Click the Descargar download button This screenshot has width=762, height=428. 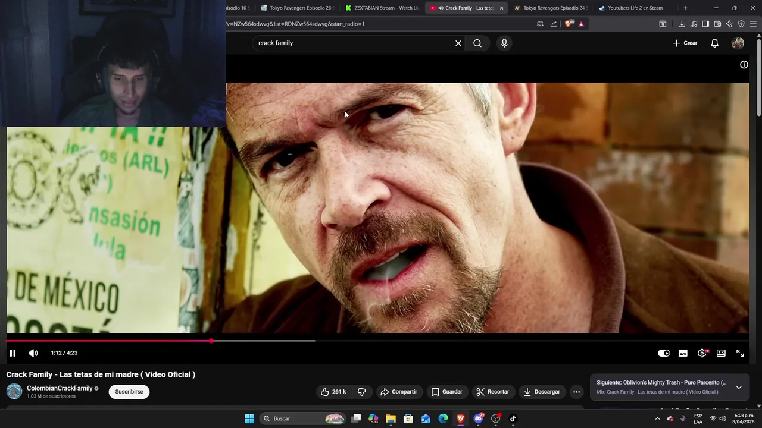pyautogui.click(x=542, y=392)
